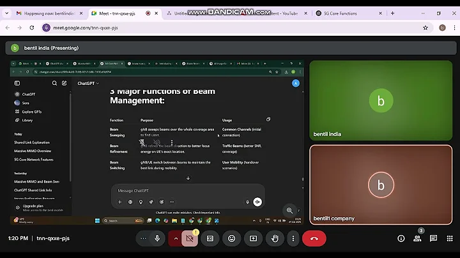Copy table icon beside Usage column

coord(268,119)
